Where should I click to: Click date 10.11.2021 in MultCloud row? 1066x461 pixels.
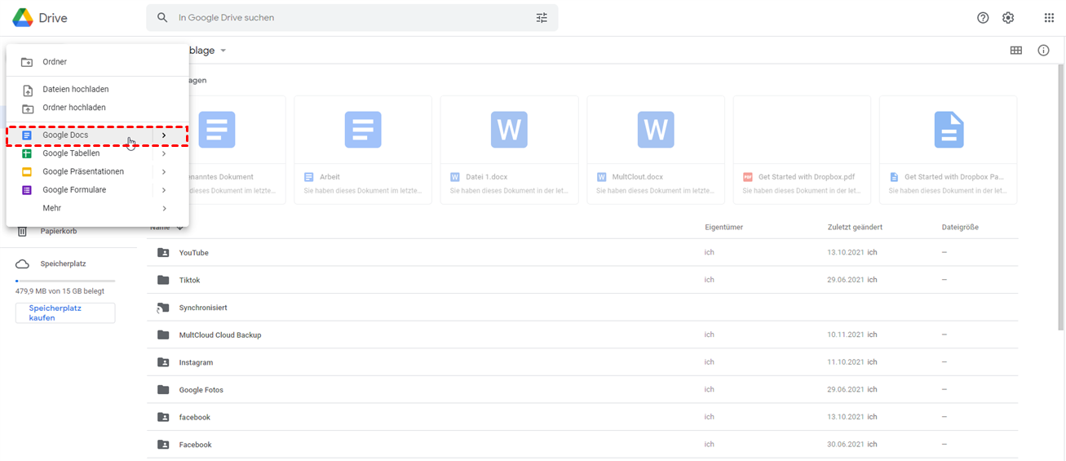[846, 335]
